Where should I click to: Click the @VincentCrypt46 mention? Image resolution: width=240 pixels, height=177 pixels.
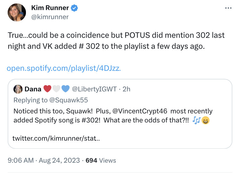140,111
